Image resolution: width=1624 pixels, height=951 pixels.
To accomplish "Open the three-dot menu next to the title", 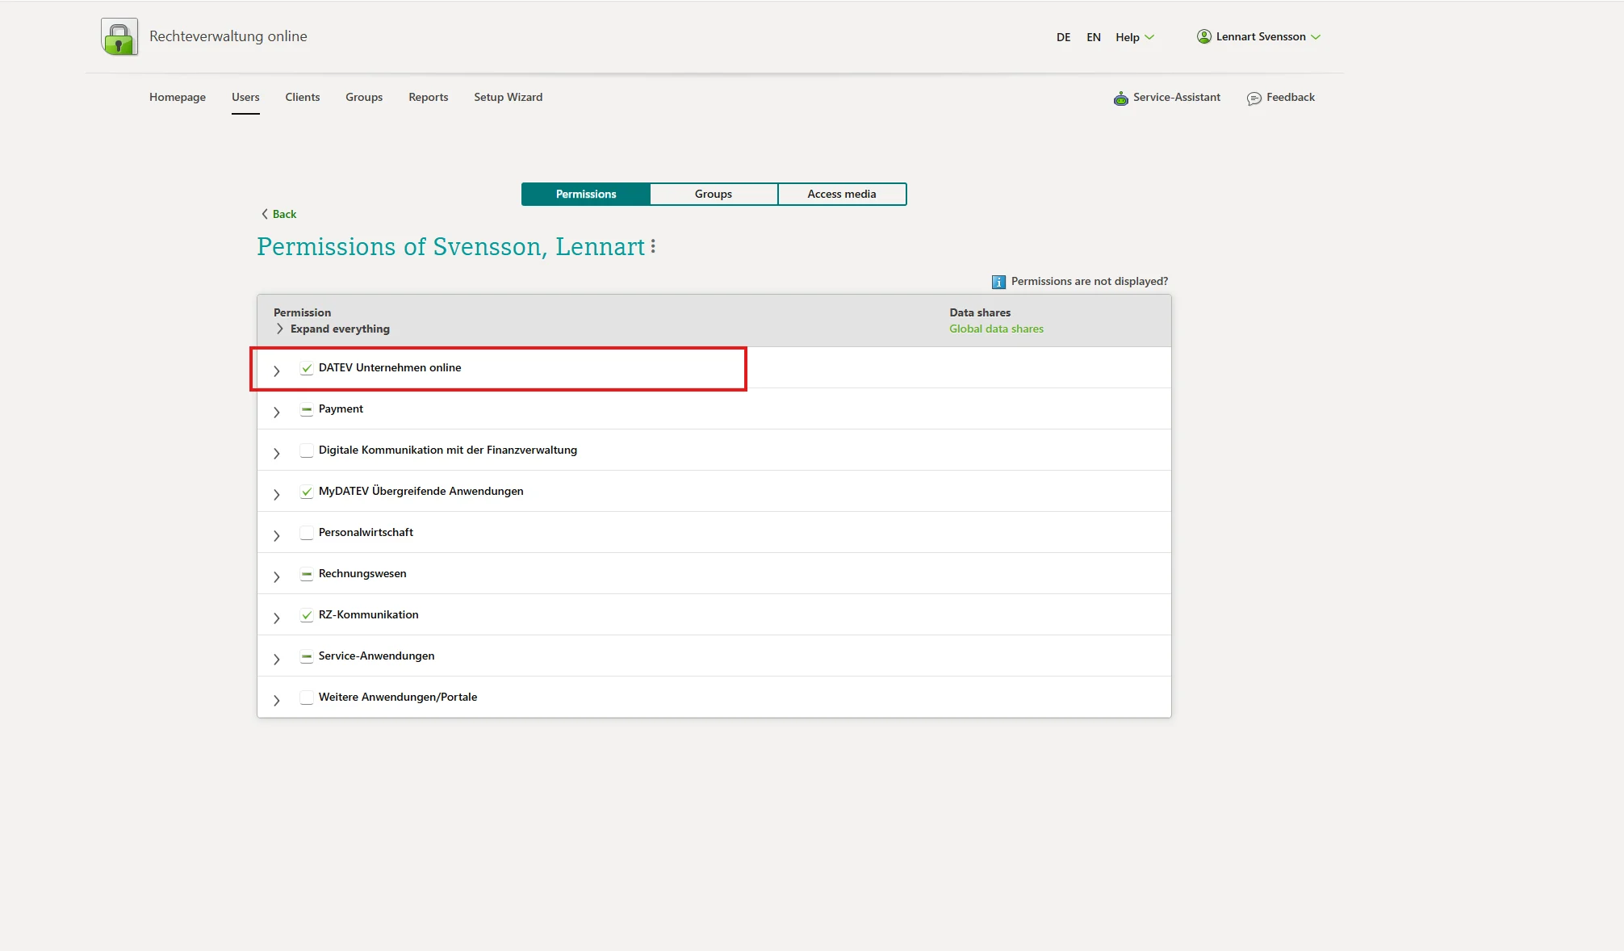I will pyautogui.click(x=653, y=246).
